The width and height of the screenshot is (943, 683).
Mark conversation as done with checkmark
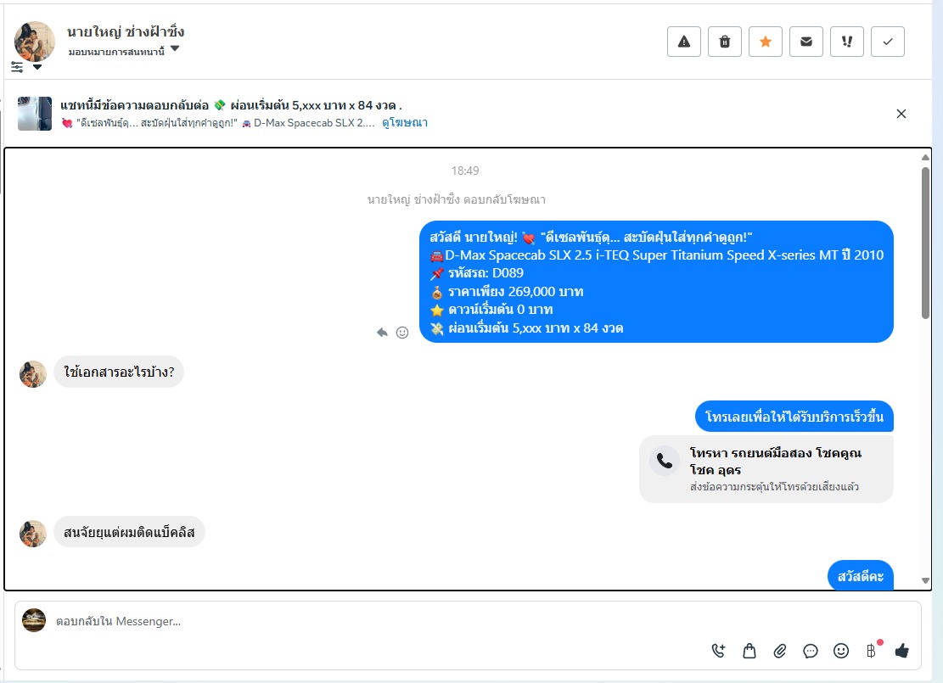(x=888, y=42)
